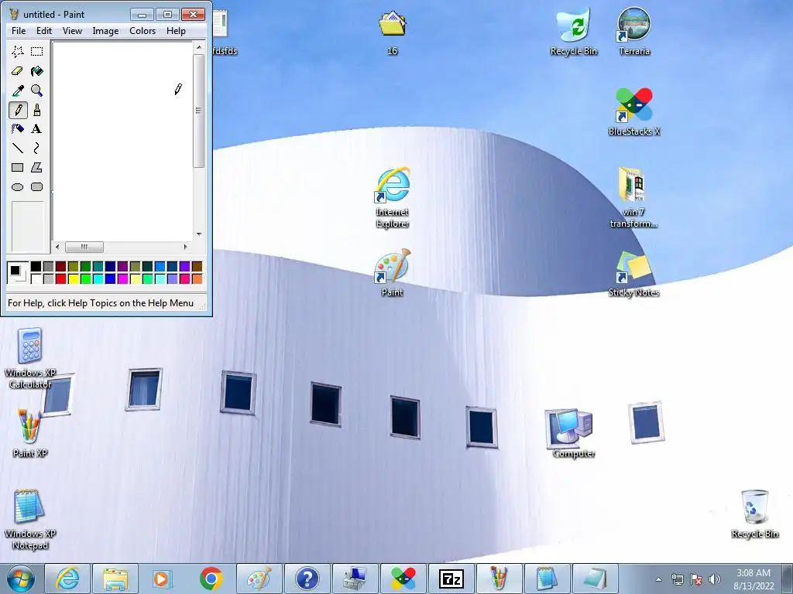793x594 pixels.
Task: Pick the Fill With Color bucket tool
Action: (36, 71)
